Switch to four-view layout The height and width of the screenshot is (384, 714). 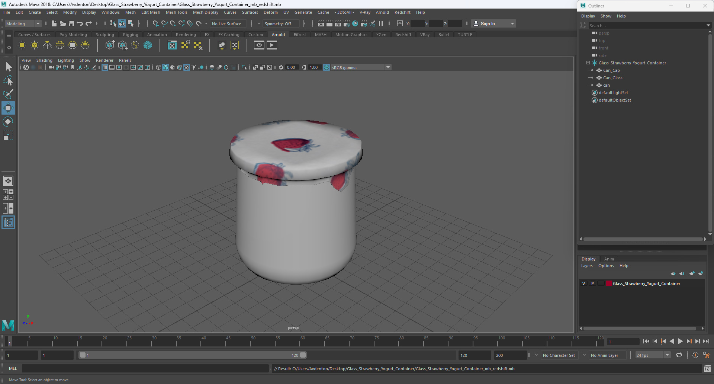coord(8,195)
